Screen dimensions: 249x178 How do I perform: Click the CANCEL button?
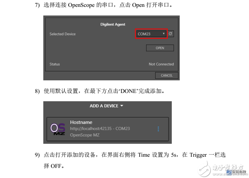coord(167,75)
